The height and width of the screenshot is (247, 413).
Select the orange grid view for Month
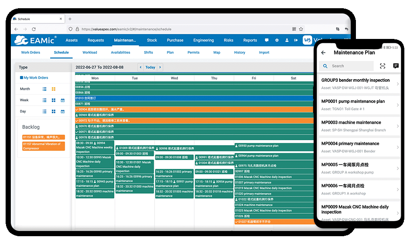point(54,89)
